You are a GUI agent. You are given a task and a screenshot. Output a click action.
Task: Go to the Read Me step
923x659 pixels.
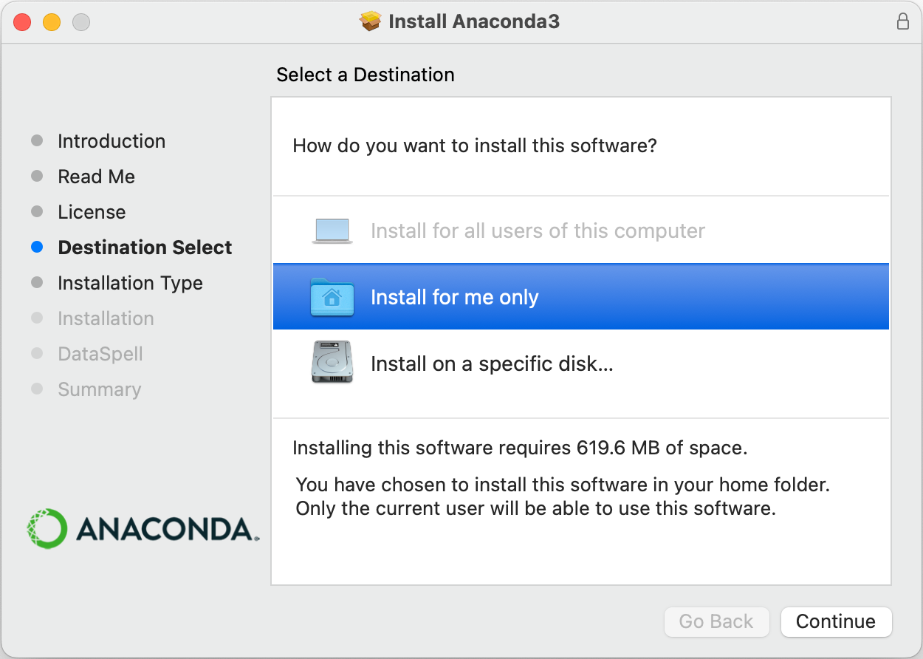click(x=96, y=177)
